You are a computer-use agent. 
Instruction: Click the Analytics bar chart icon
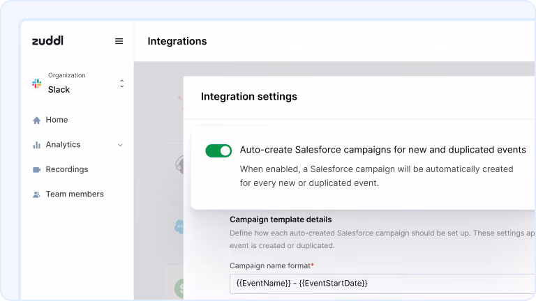pos(36,145)
